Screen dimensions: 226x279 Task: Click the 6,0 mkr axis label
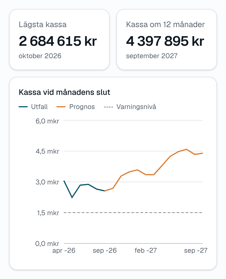pyautogui.click(x=47, y=121)
